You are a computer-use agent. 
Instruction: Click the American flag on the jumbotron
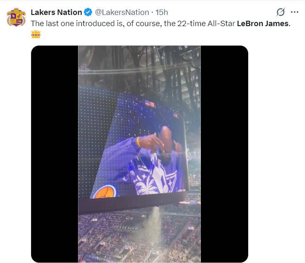pos(150,104)
